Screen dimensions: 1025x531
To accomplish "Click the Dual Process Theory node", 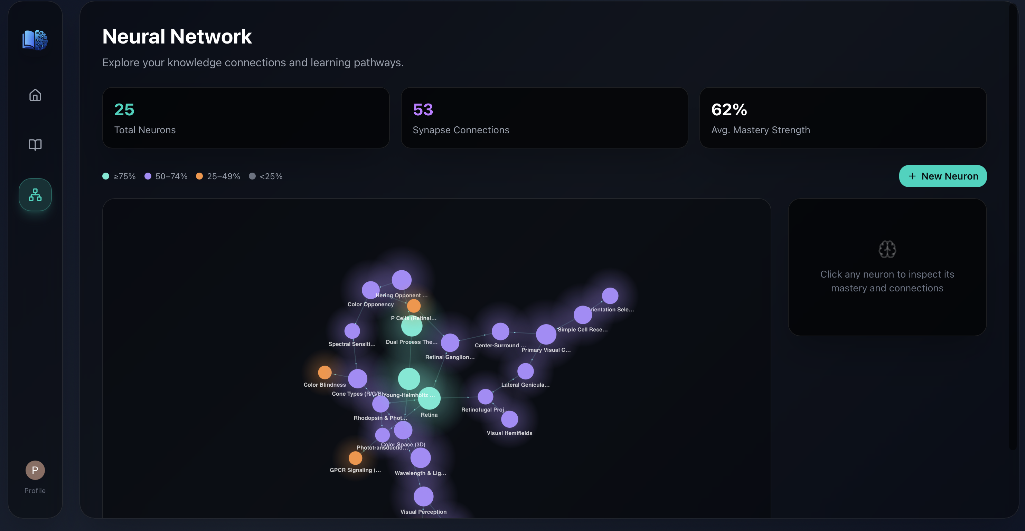I will [412, 326].
